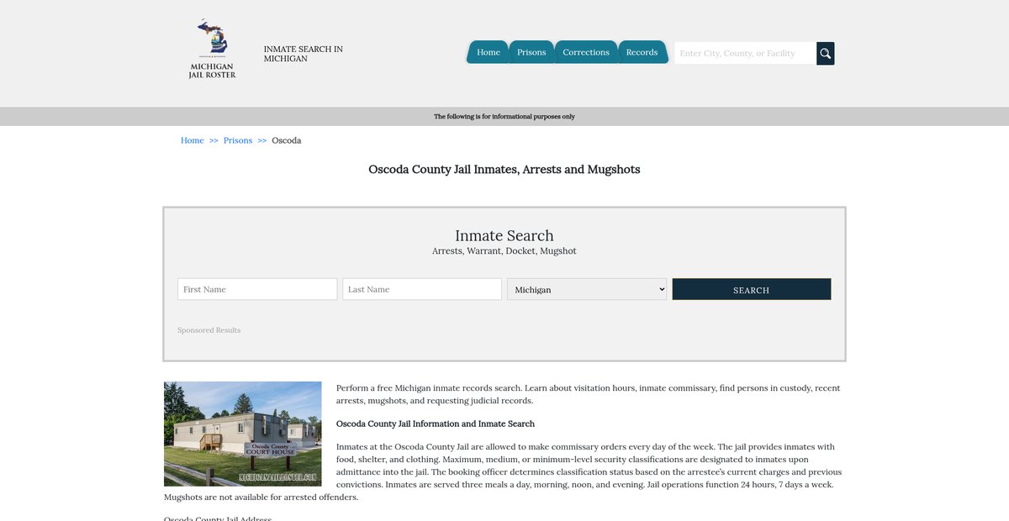Click into the First Name field

pos(257,289)
